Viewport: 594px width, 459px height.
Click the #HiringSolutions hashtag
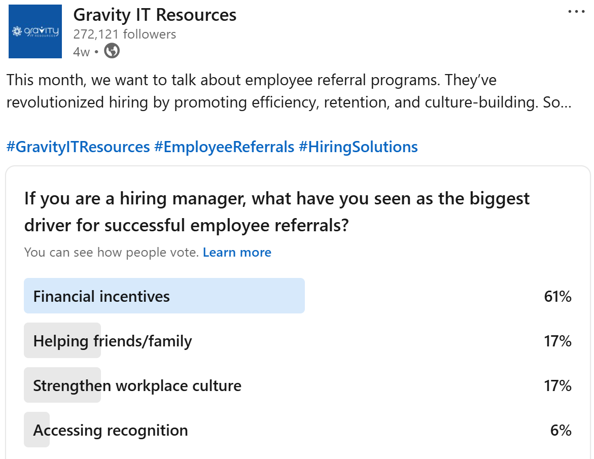click(358, 147)
